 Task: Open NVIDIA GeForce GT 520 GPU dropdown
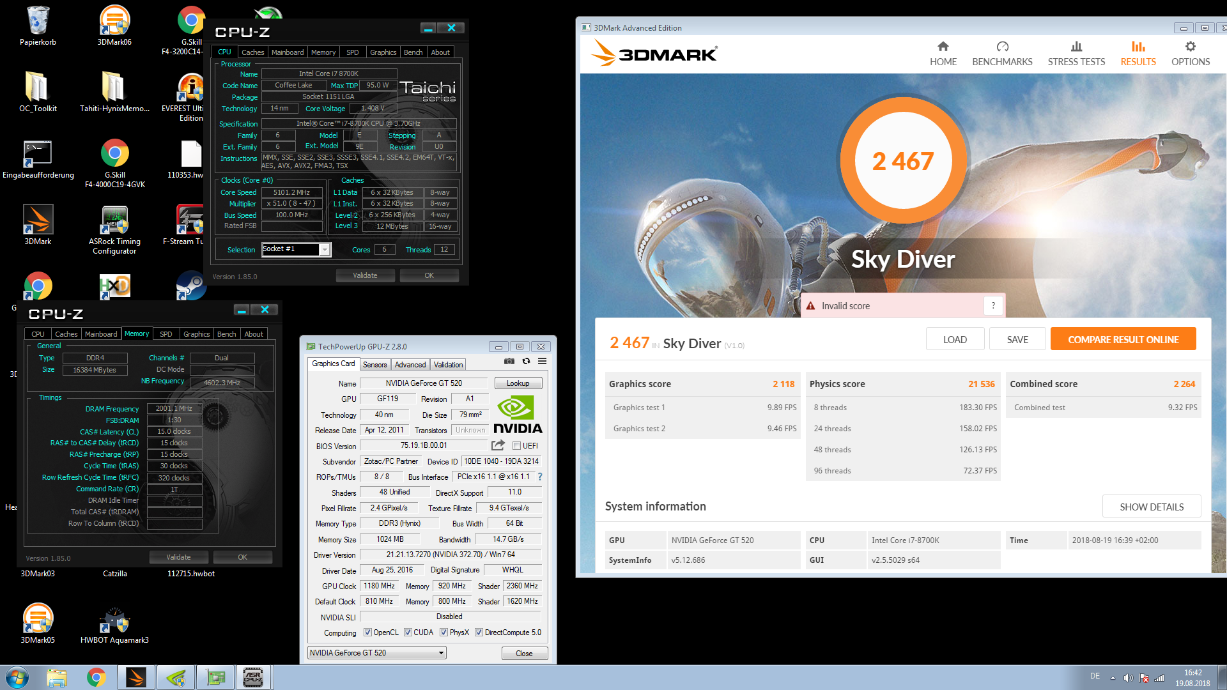(376, 652)
